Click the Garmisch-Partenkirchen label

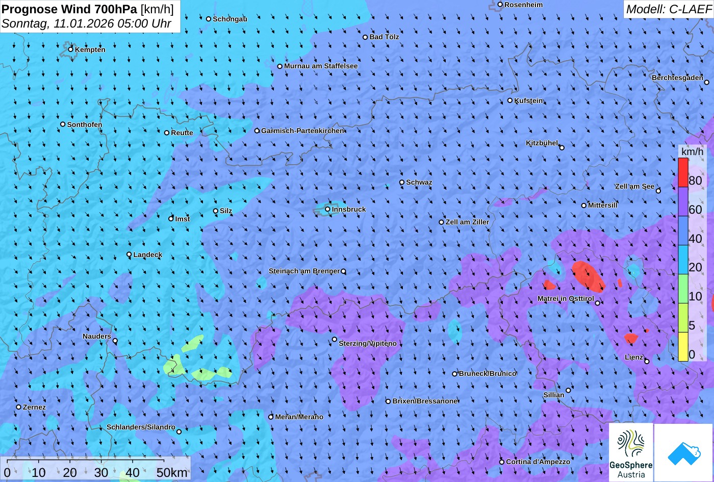point(303,131)
